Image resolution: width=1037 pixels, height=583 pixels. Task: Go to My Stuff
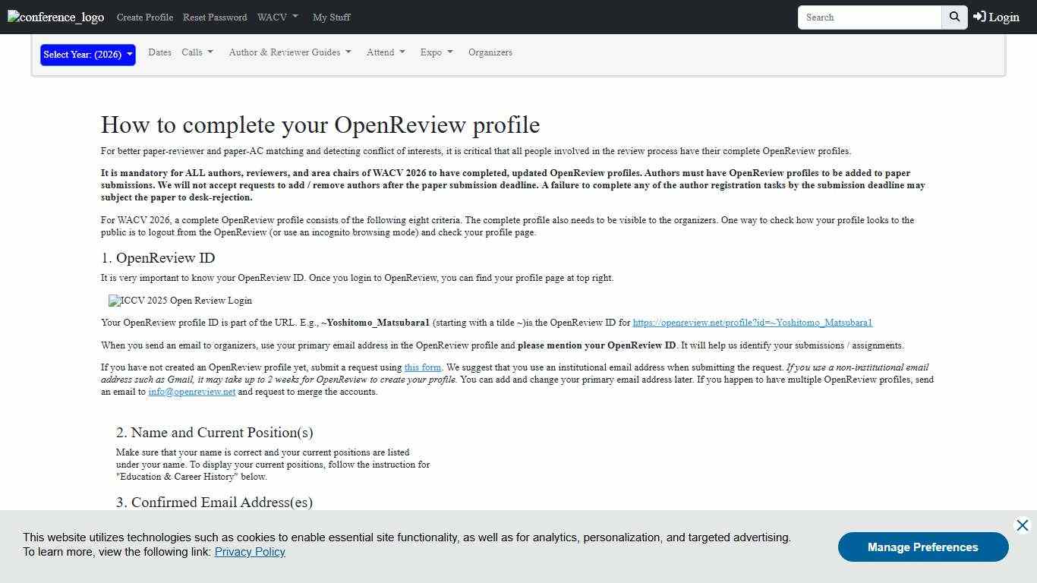(331, 17)
